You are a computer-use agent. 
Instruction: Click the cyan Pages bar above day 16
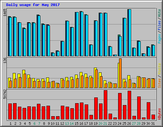[82, 34]
